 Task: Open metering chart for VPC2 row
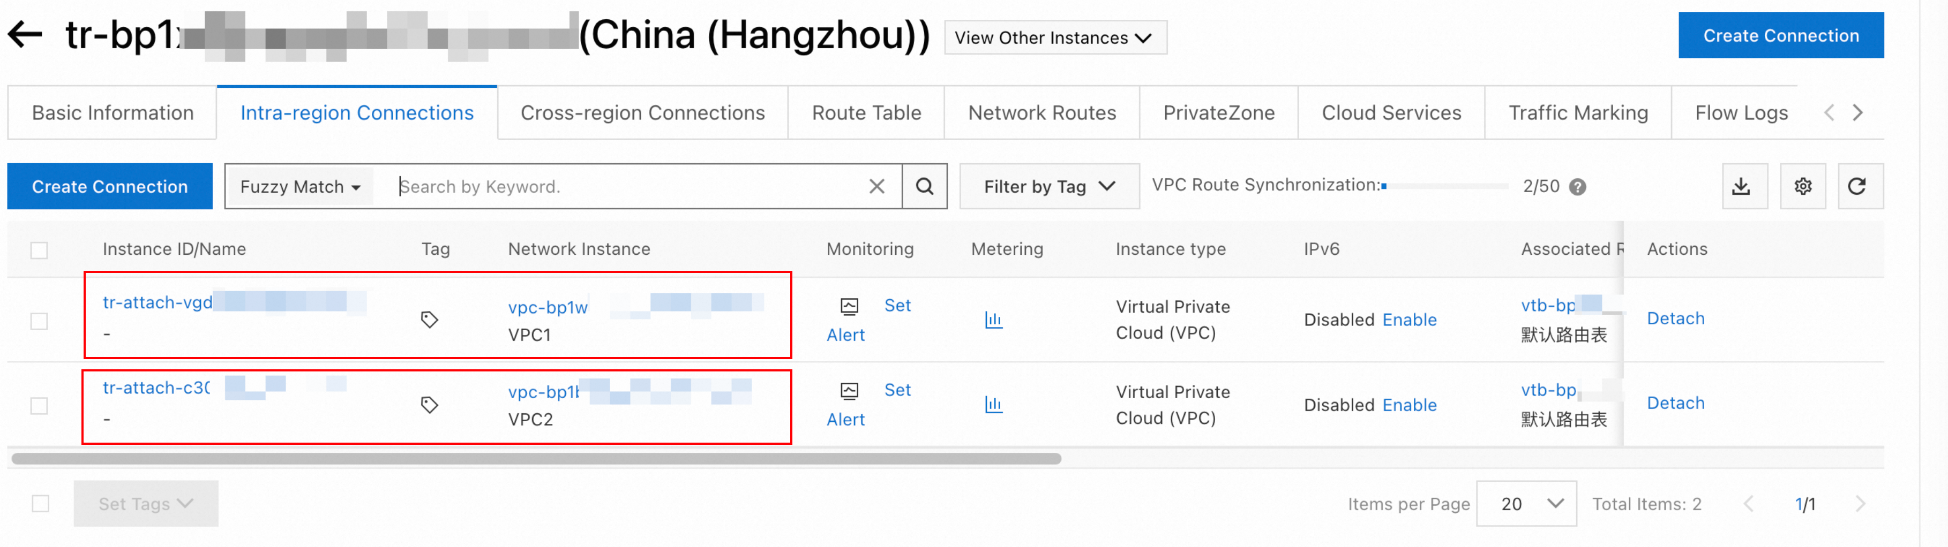point(993,405)
